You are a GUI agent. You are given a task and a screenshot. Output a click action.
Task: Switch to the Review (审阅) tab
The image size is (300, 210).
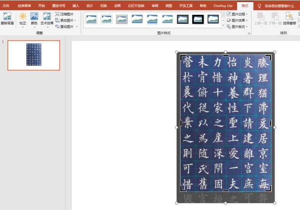pos(155,6)
